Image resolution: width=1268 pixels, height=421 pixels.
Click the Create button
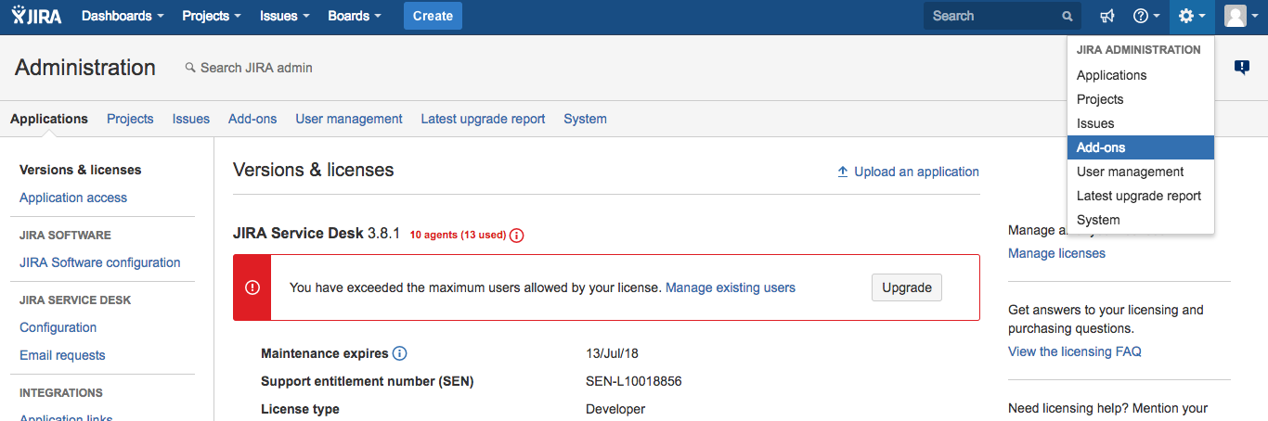point(433,16)
